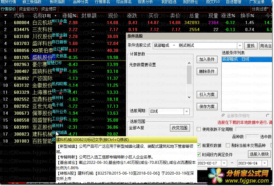Sort by 换手% column header
Image resolution: width=274 pixels, height=186 pixels.
click(x=247, y=16)
